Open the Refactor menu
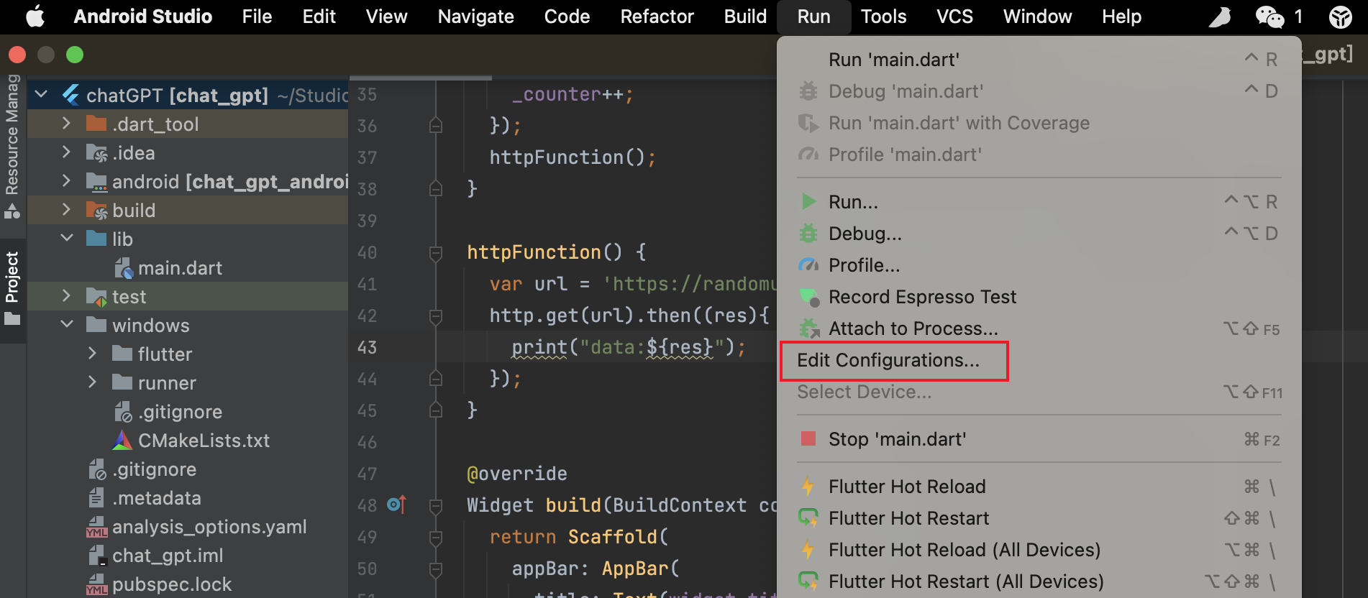The image size is (1368, 598). 657,17
